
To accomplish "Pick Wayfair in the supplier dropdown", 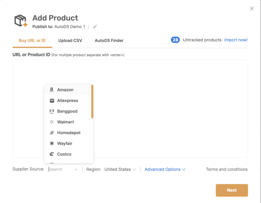I will click(x=68, y=143).
